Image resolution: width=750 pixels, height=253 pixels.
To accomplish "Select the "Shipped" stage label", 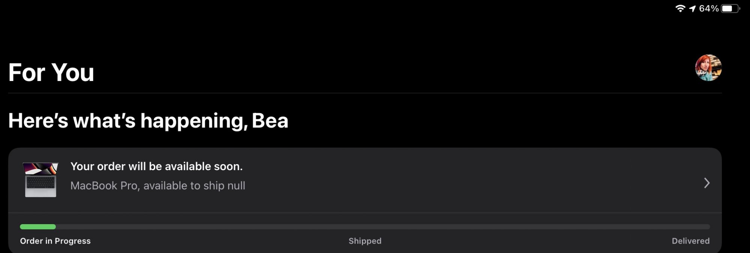I will [x=365, y=241].
